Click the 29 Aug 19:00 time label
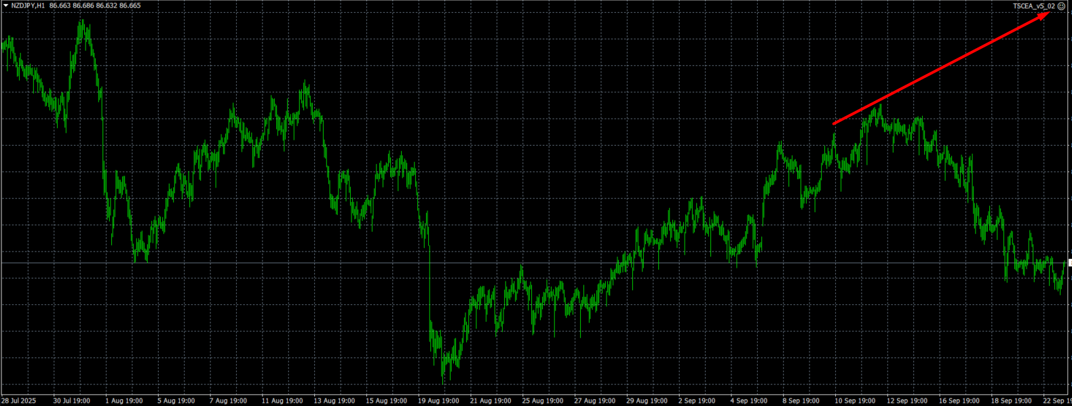 click(646, 401)
